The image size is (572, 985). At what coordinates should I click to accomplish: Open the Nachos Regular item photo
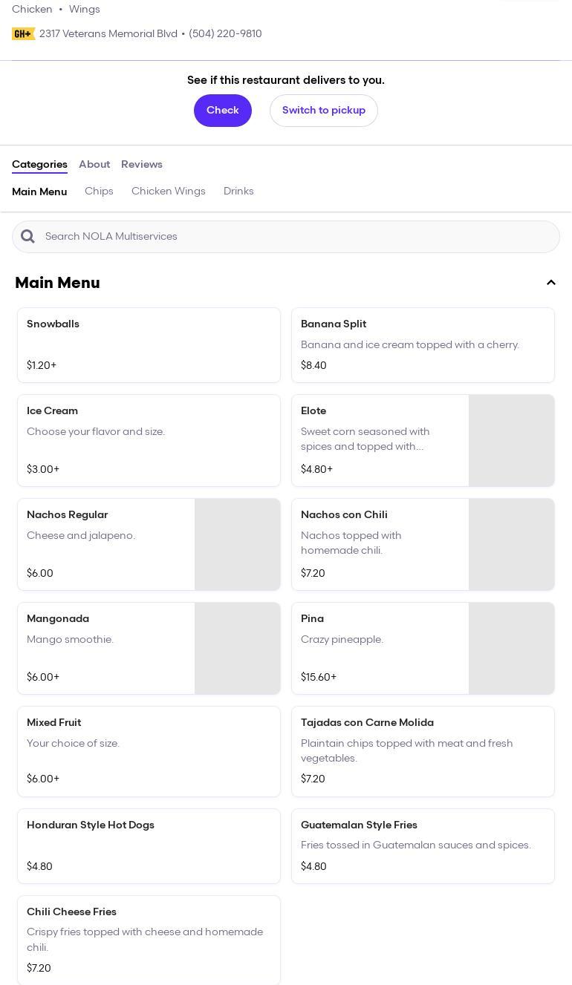(x=237, y=545)
